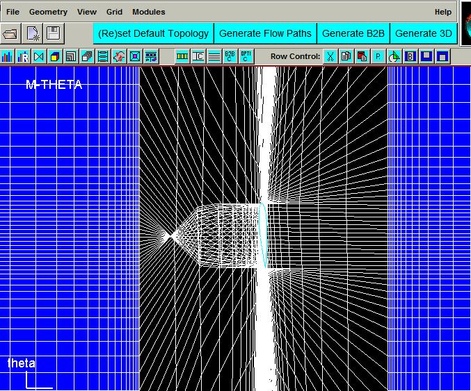The image size is (471, 391).
Task: Select the yellow 3D cube icon
Action: [54, 56]
